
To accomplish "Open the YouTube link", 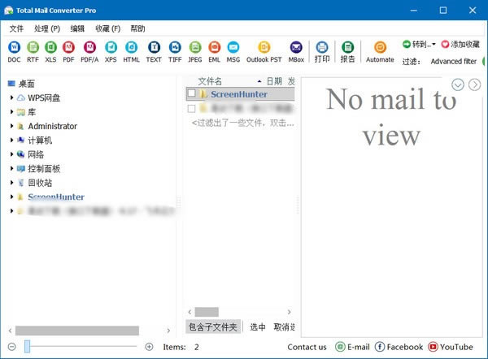I will (451, 347).
